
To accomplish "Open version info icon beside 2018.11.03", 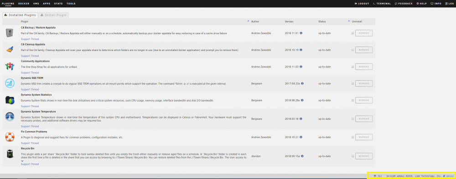I will coord(301,66).
